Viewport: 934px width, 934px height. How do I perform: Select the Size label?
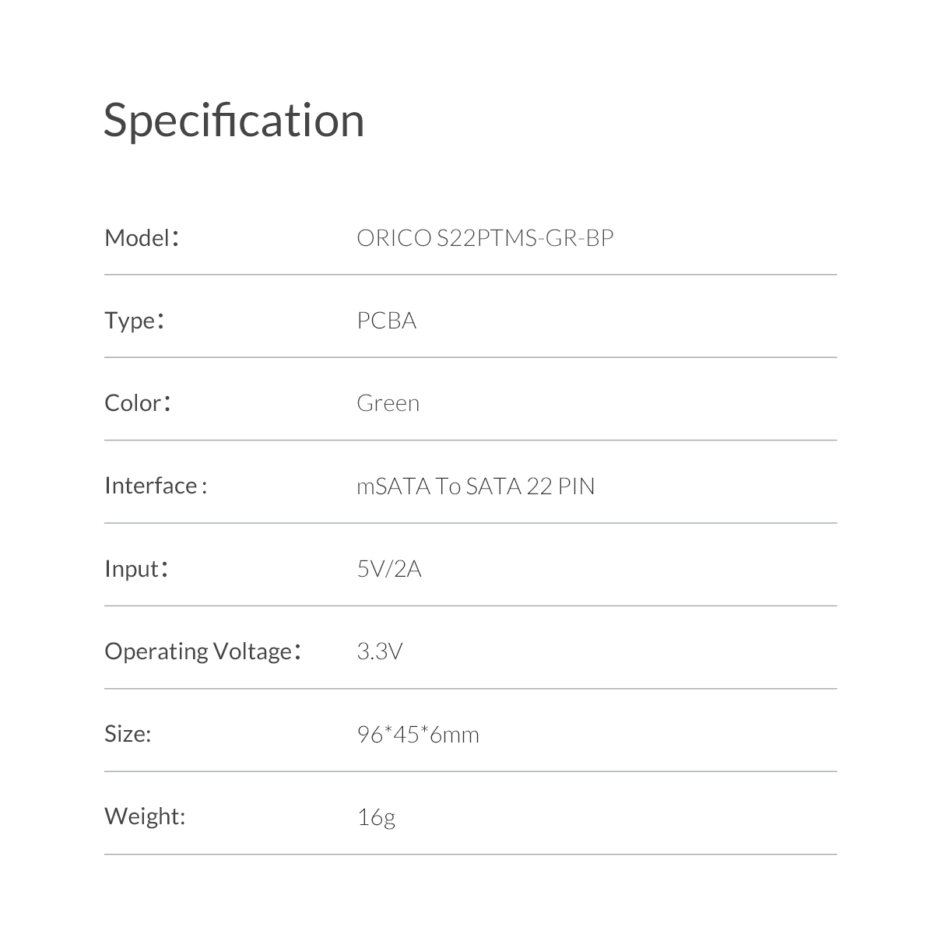[128, 734]
